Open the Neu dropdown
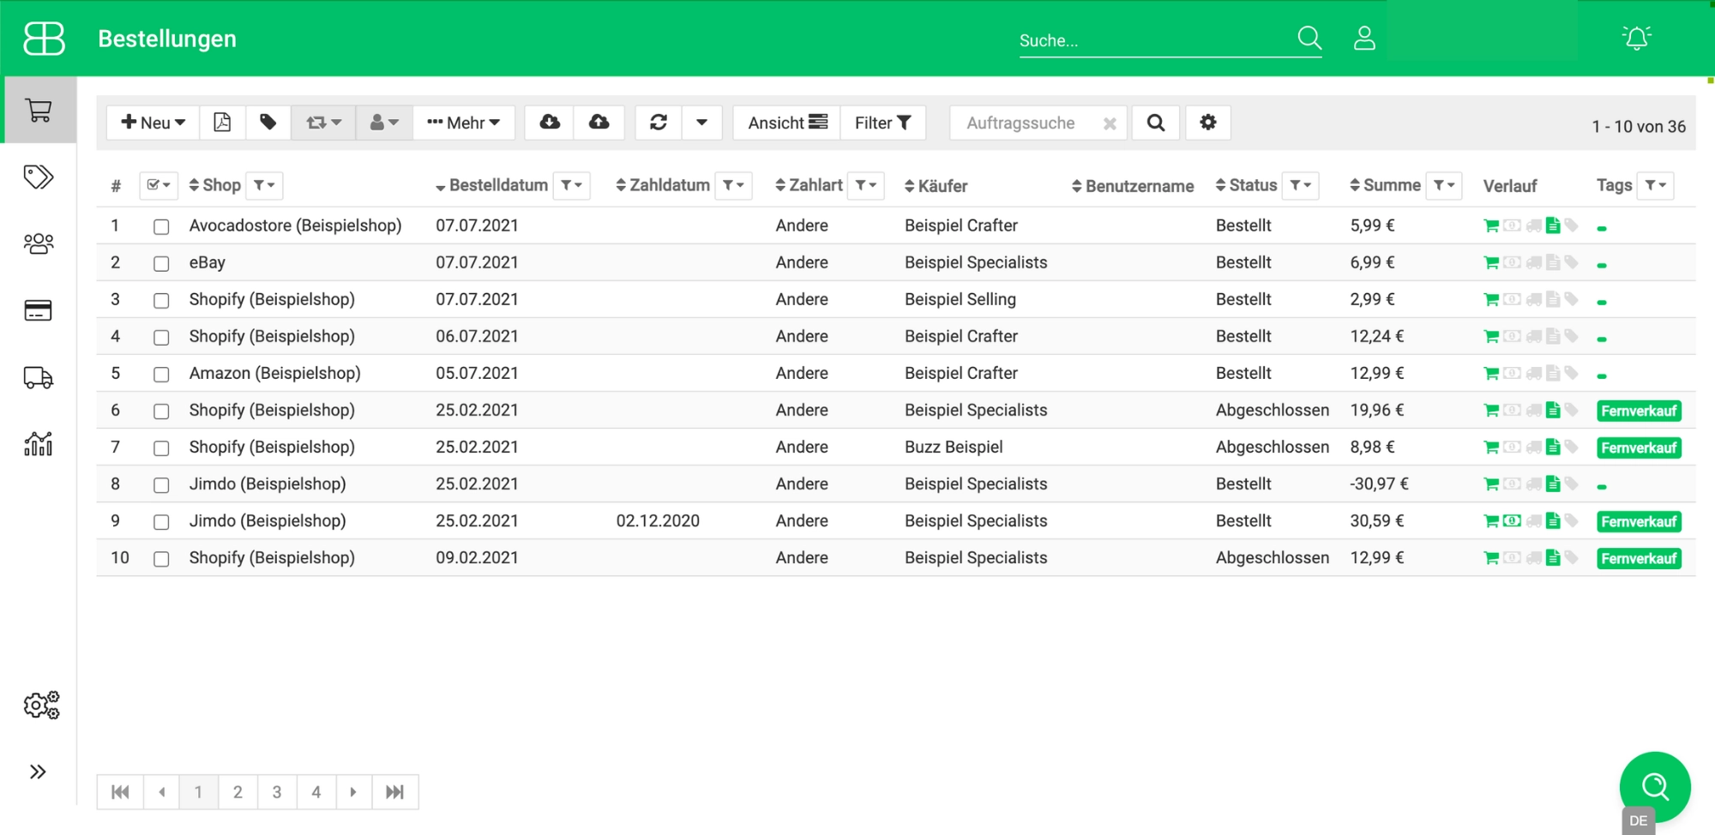Screen dimensions: 1715x835 (x=153, y=123)
